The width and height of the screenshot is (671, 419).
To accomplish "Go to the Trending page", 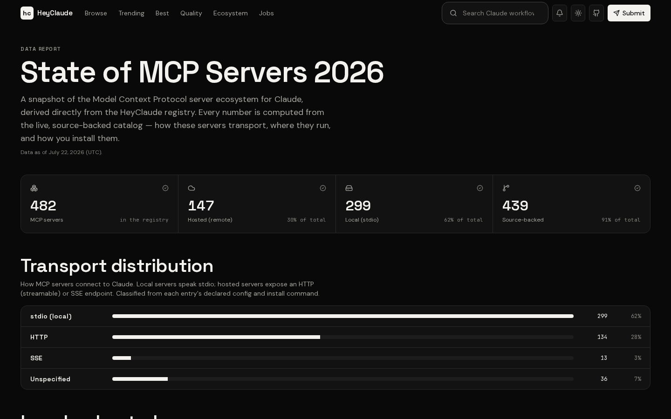I will (x=131, y=13).
